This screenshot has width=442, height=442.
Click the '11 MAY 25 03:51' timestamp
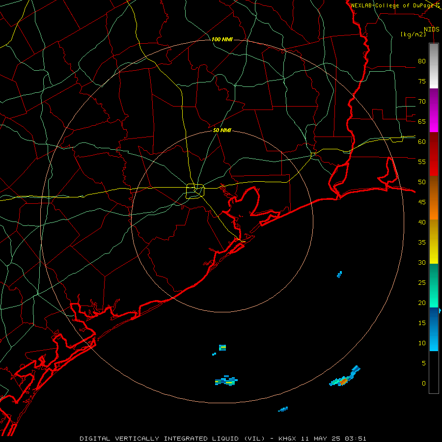334,439
